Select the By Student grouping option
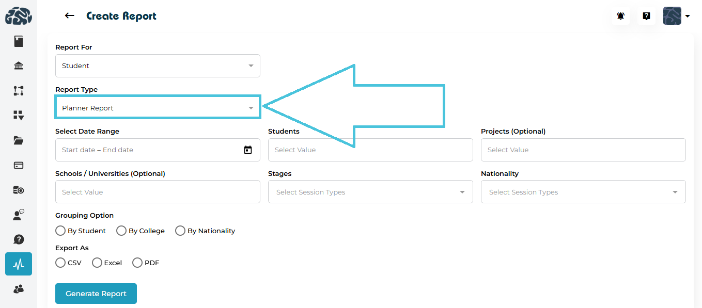 coord(61,231)
